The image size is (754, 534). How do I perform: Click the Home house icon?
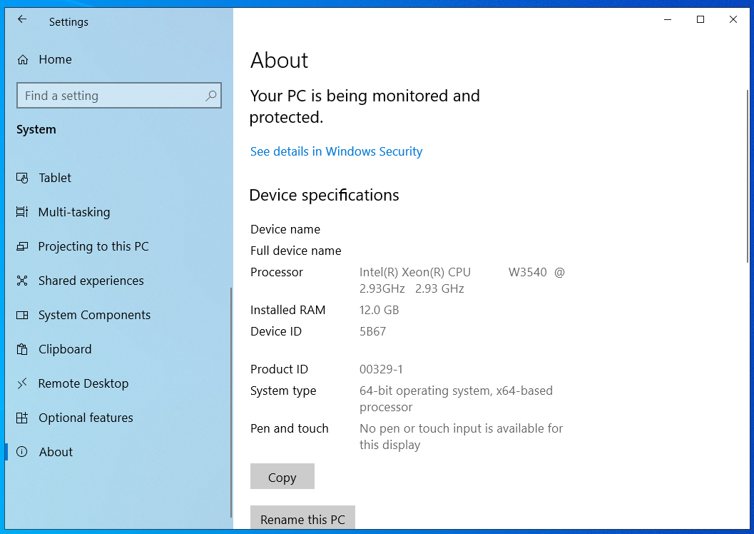(23, 60)
